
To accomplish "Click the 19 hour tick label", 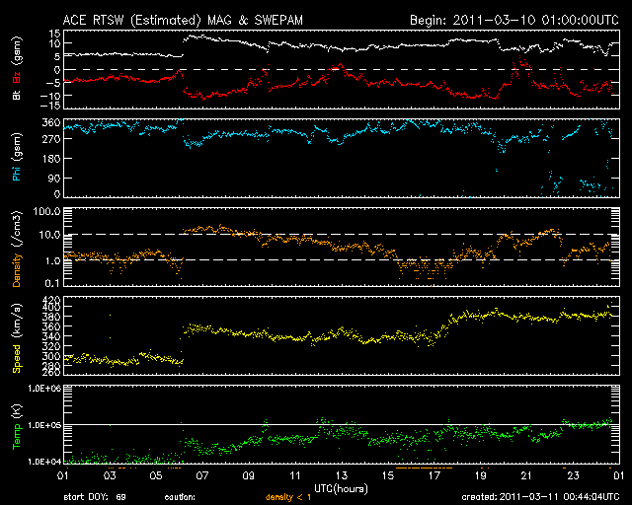I will pyautogui.click(x=481, y=475).
